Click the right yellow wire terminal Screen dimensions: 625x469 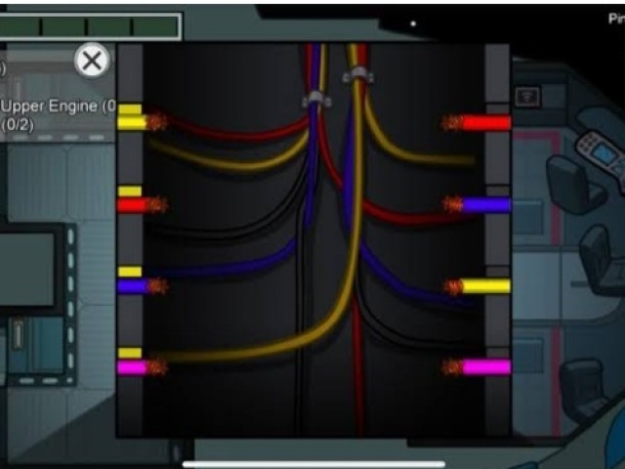coord(477,286)
